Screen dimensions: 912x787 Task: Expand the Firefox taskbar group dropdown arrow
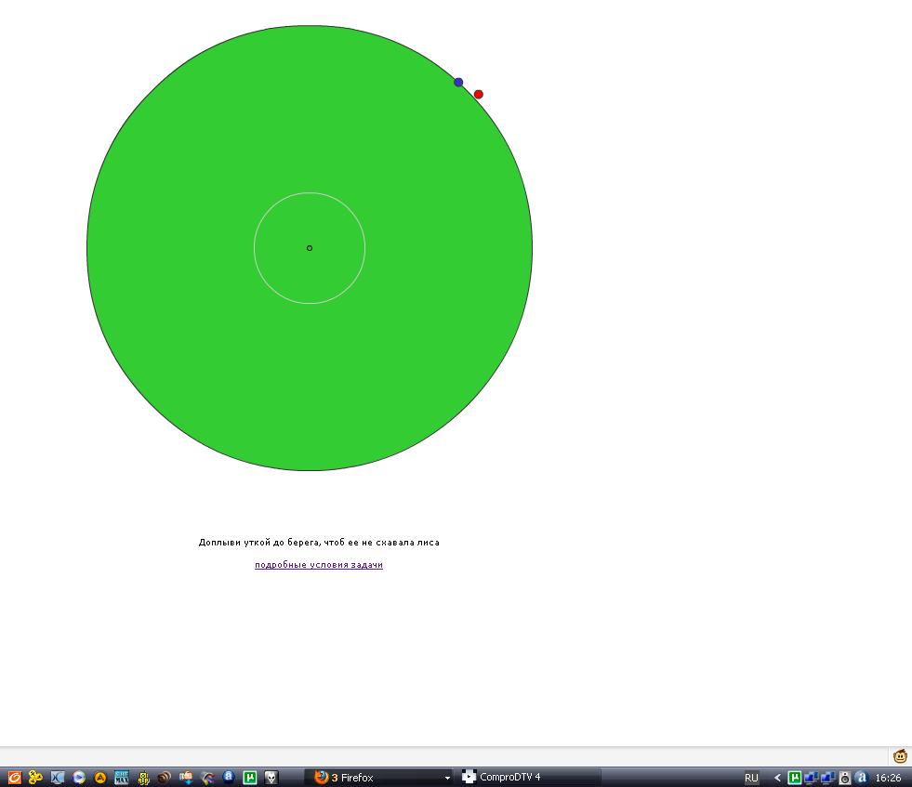pyautogui.click(x=447, y=778)
